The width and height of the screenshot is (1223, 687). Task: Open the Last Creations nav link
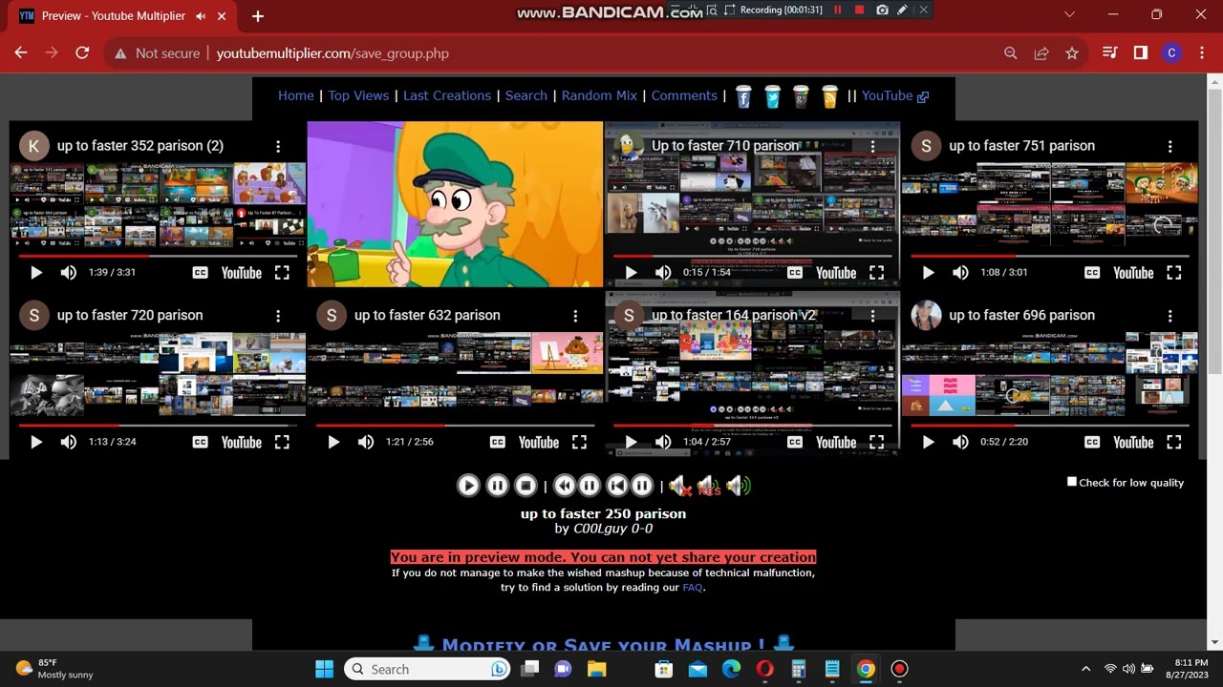coord(447,95)
